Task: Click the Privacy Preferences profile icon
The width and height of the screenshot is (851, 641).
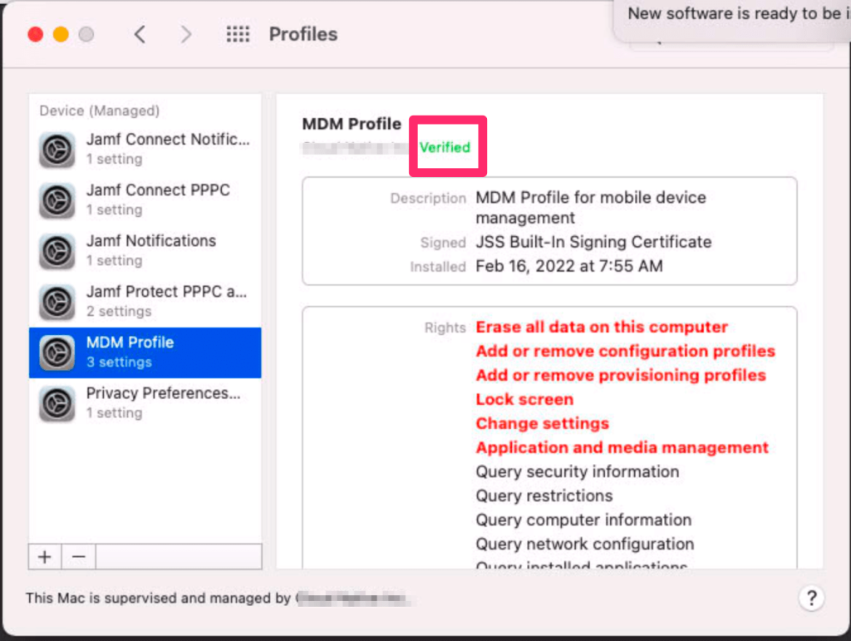Action: (x=57, y=403)
